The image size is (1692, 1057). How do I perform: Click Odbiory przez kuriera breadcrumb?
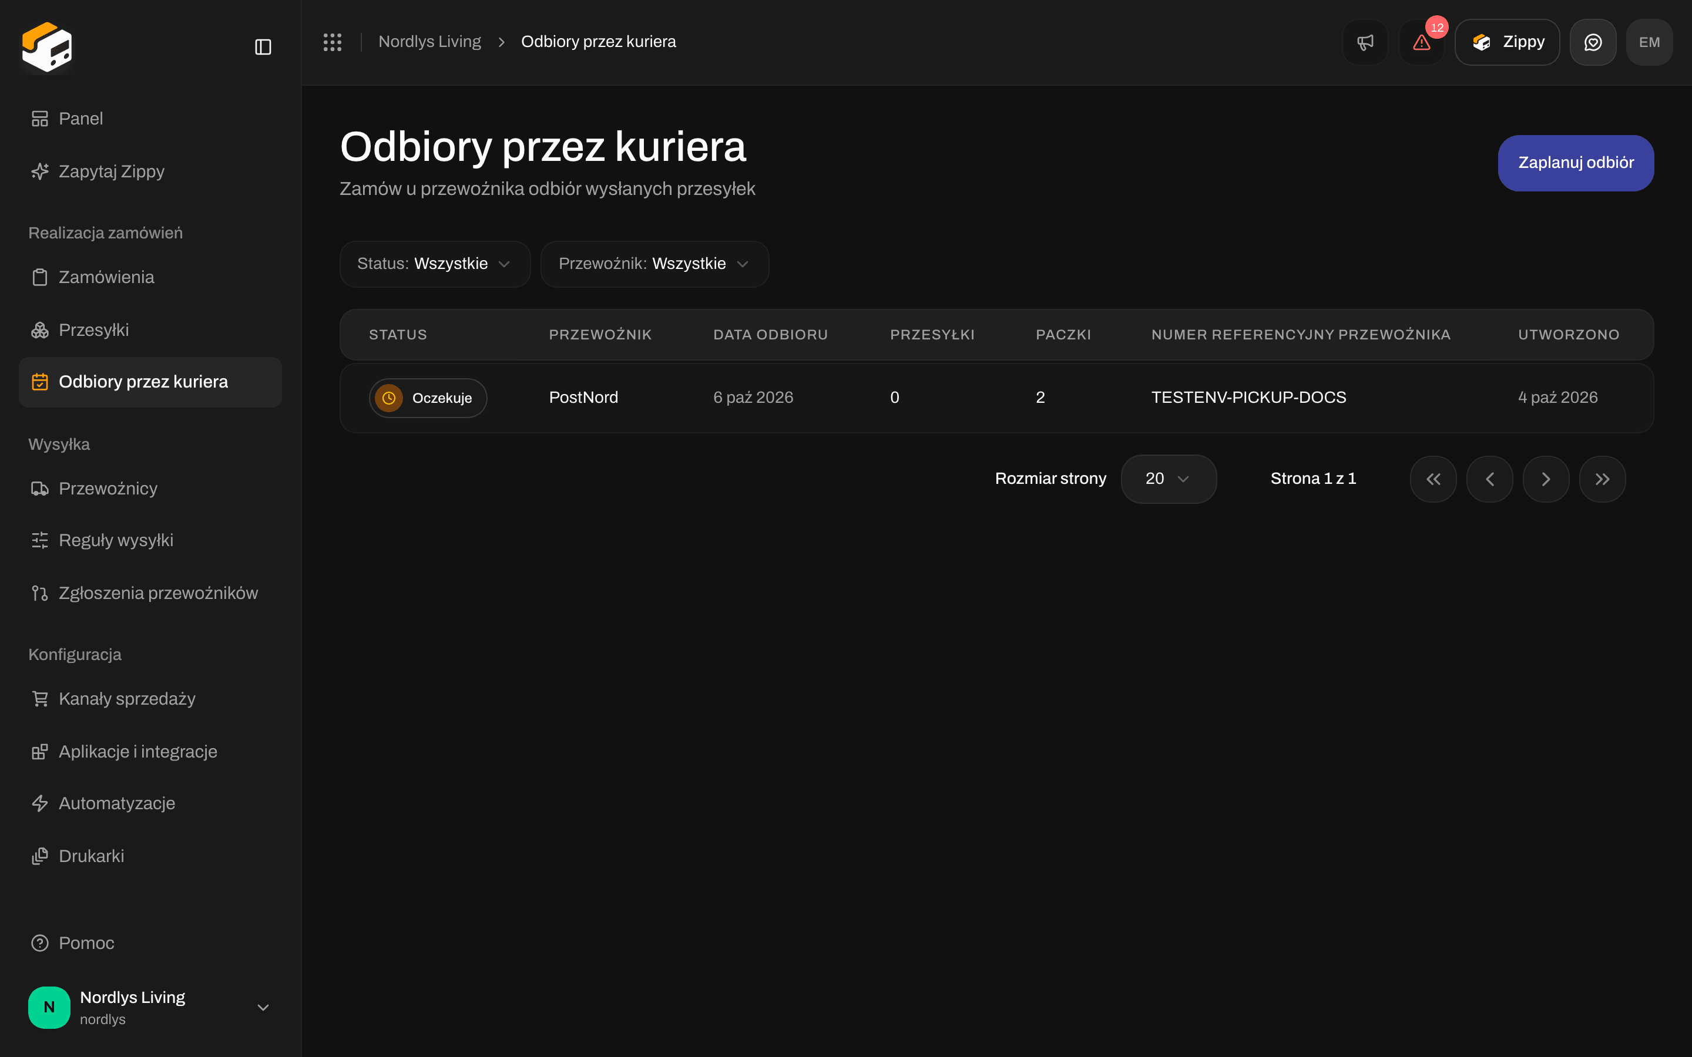(599, 42)
